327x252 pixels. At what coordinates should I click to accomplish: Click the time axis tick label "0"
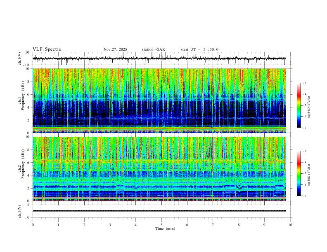[x=33, y=225]
